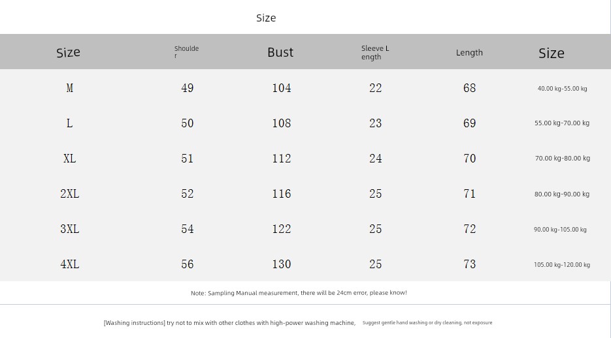
Task: Click the 80.00 kg-90.00 kg weight range
Action: pos(562,194)
